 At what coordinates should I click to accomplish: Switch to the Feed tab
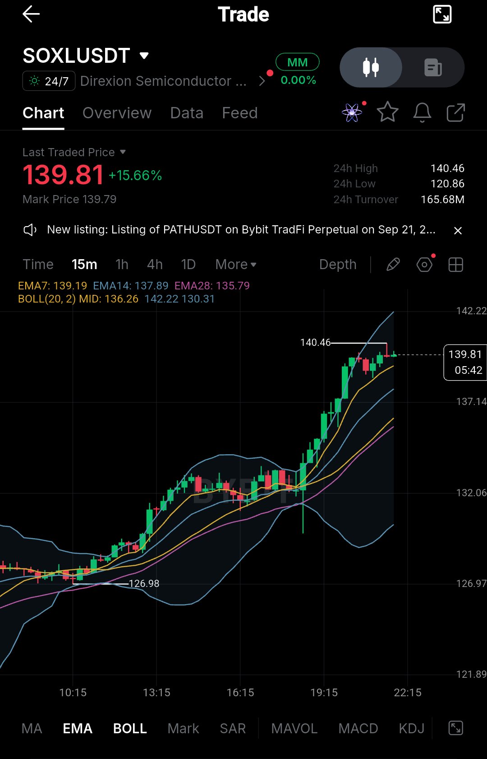(240, 113)
